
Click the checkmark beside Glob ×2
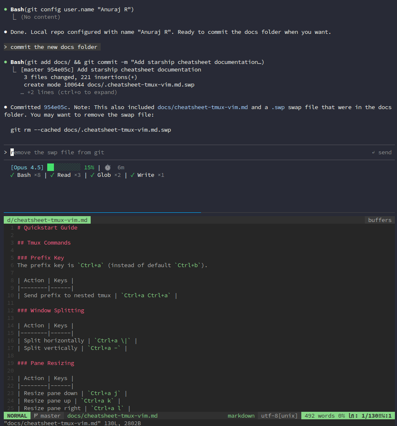tap(92, 175)
